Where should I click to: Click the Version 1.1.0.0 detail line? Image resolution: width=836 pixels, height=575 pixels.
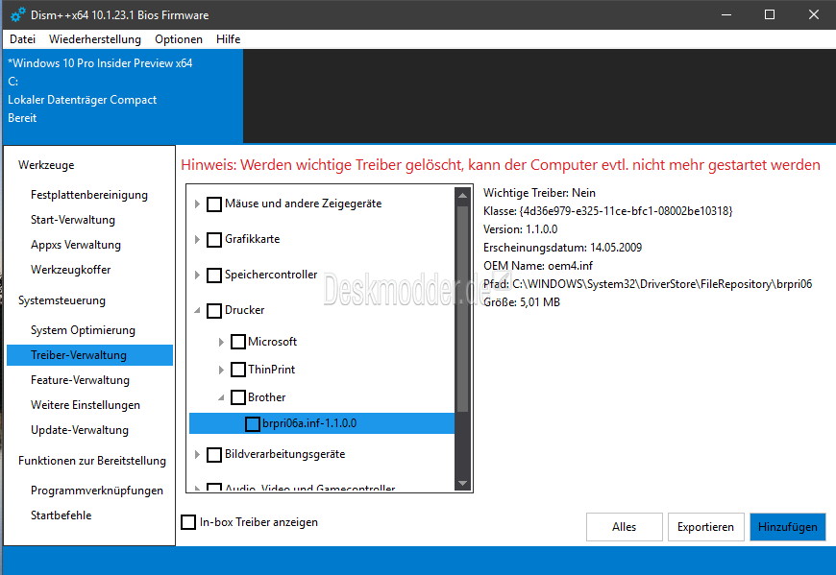point(521,229)
